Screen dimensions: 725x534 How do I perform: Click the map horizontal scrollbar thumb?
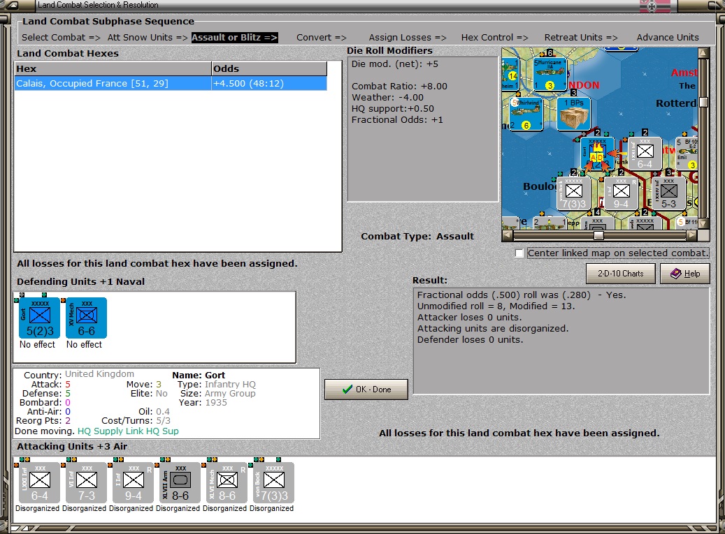(598, 236)
